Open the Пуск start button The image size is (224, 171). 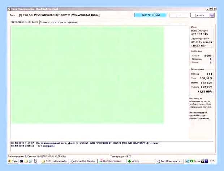(x=13, y=161)
